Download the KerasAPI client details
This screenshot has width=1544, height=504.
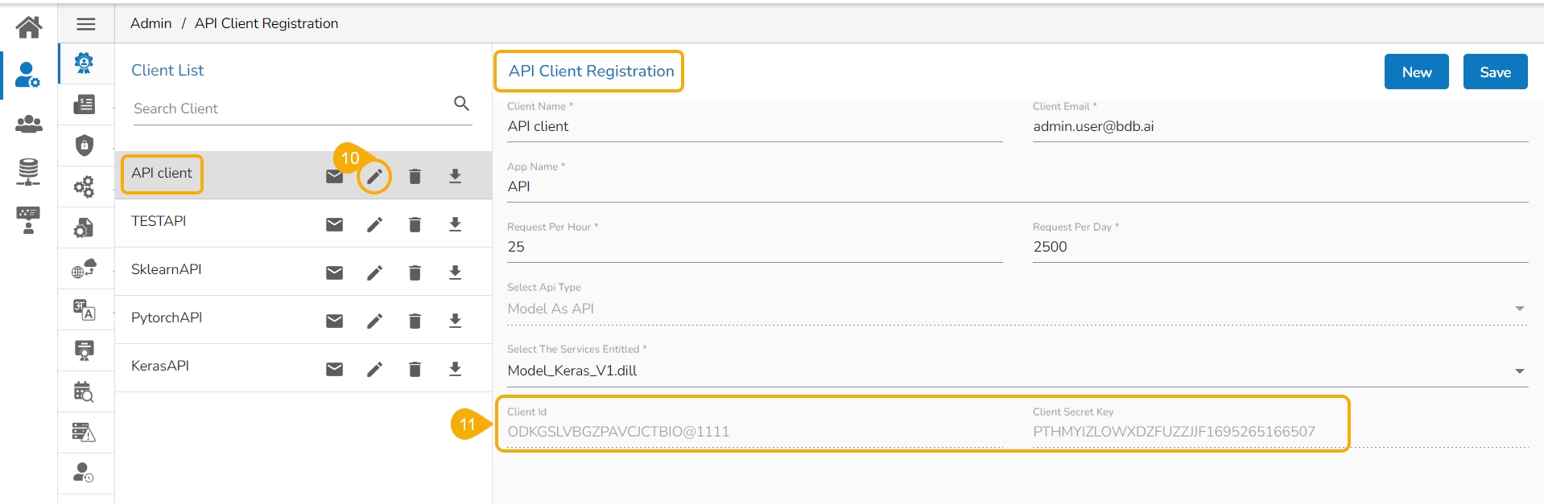[455, 370]
